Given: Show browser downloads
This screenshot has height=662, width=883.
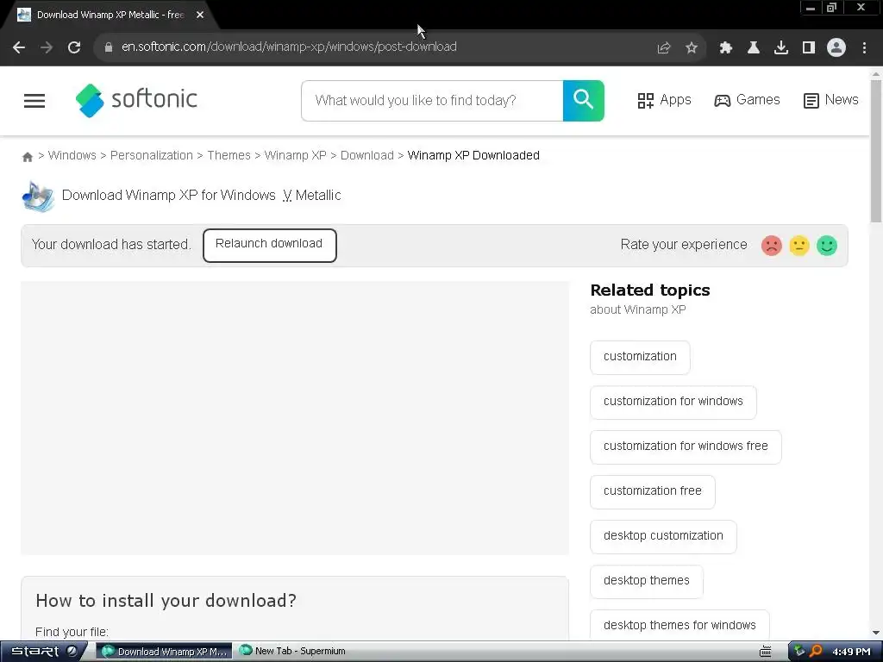Looking at the screenshot, I should tap(781, 48).
